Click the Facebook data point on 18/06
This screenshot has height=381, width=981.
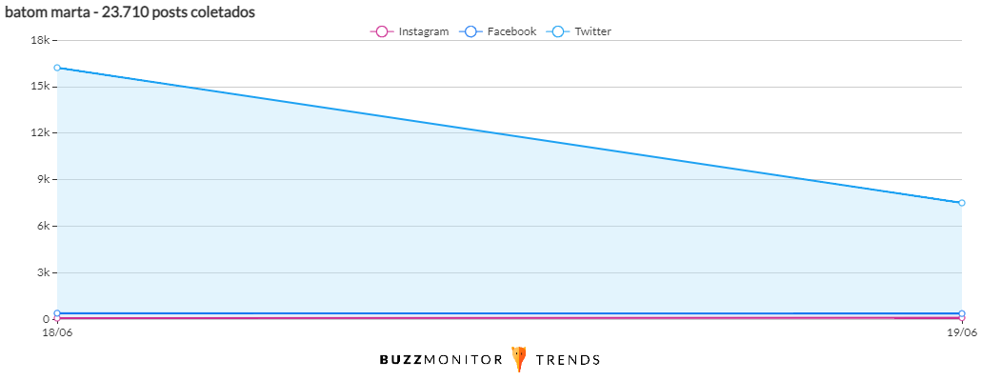[57, 313]
